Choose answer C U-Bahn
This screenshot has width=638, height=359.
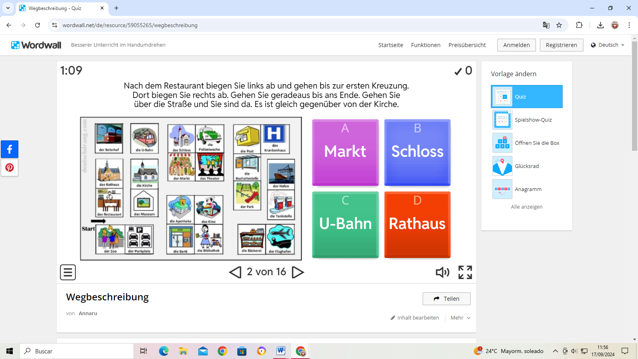[345, 225]
